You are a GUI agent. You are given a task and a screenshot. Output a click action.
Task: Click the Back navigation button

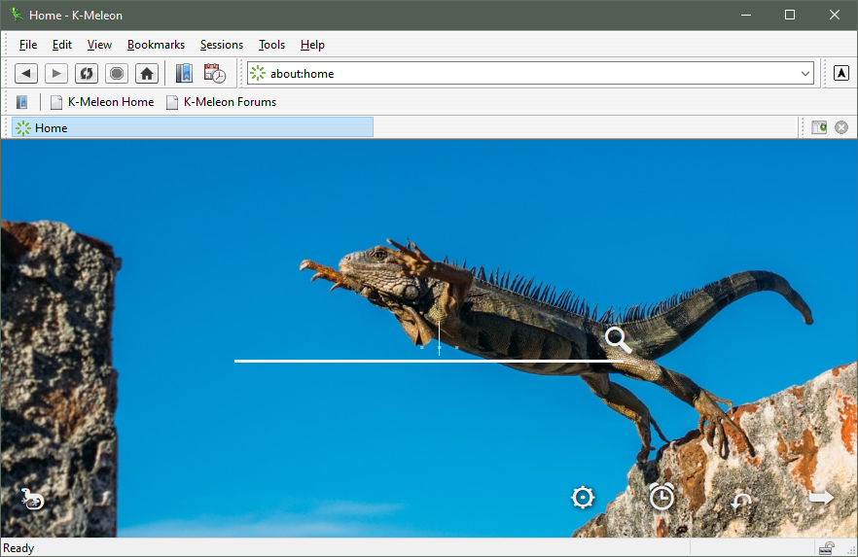(x=26, y=74)
